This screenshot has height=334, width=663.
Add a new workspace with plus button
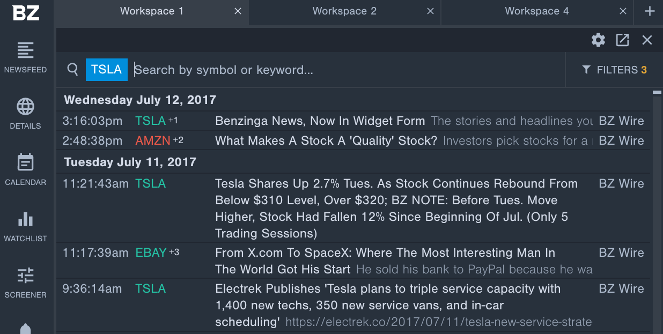[650, 11]
